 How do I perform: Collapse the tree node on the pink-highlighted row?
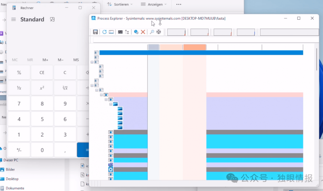pyautogui.click(x=101, y=95)
